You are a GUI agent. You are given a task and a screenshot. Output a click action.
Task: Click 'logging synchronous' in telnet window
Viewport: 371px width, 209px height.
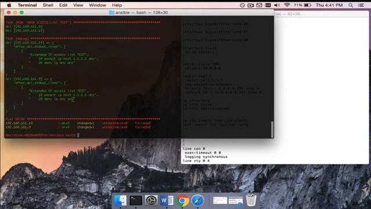[206, 157]
